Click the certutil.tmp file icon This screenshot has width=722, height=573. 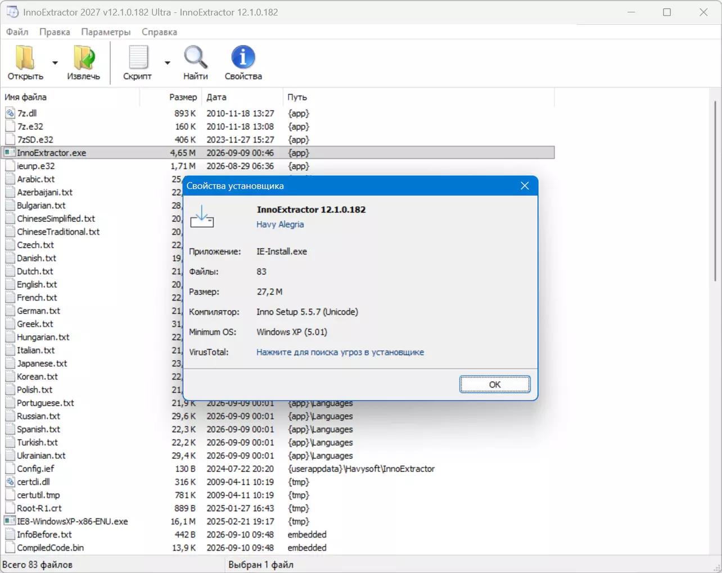pos(10,495)
